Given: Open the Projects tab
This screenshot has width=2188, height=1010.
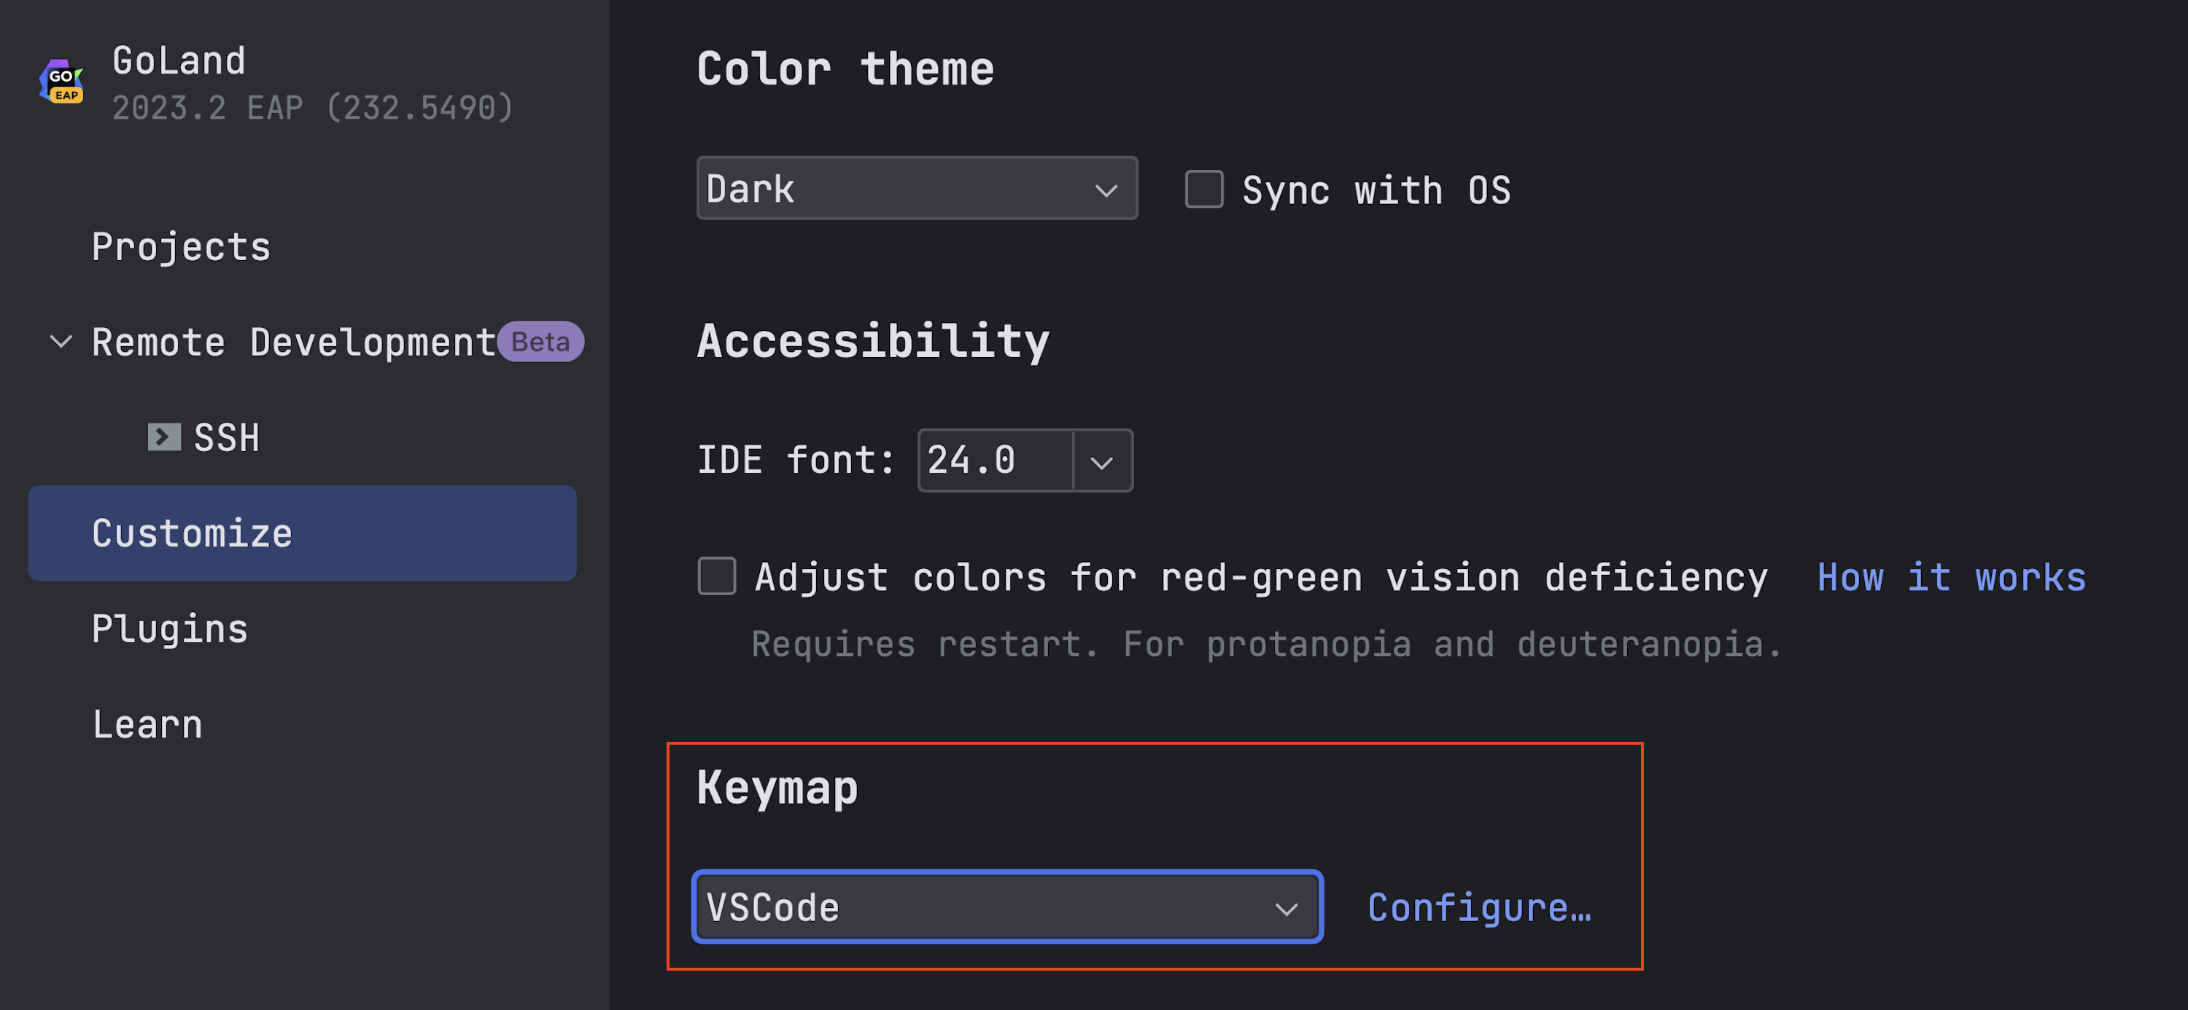Looking at the screenshot, I should (181, 247).
